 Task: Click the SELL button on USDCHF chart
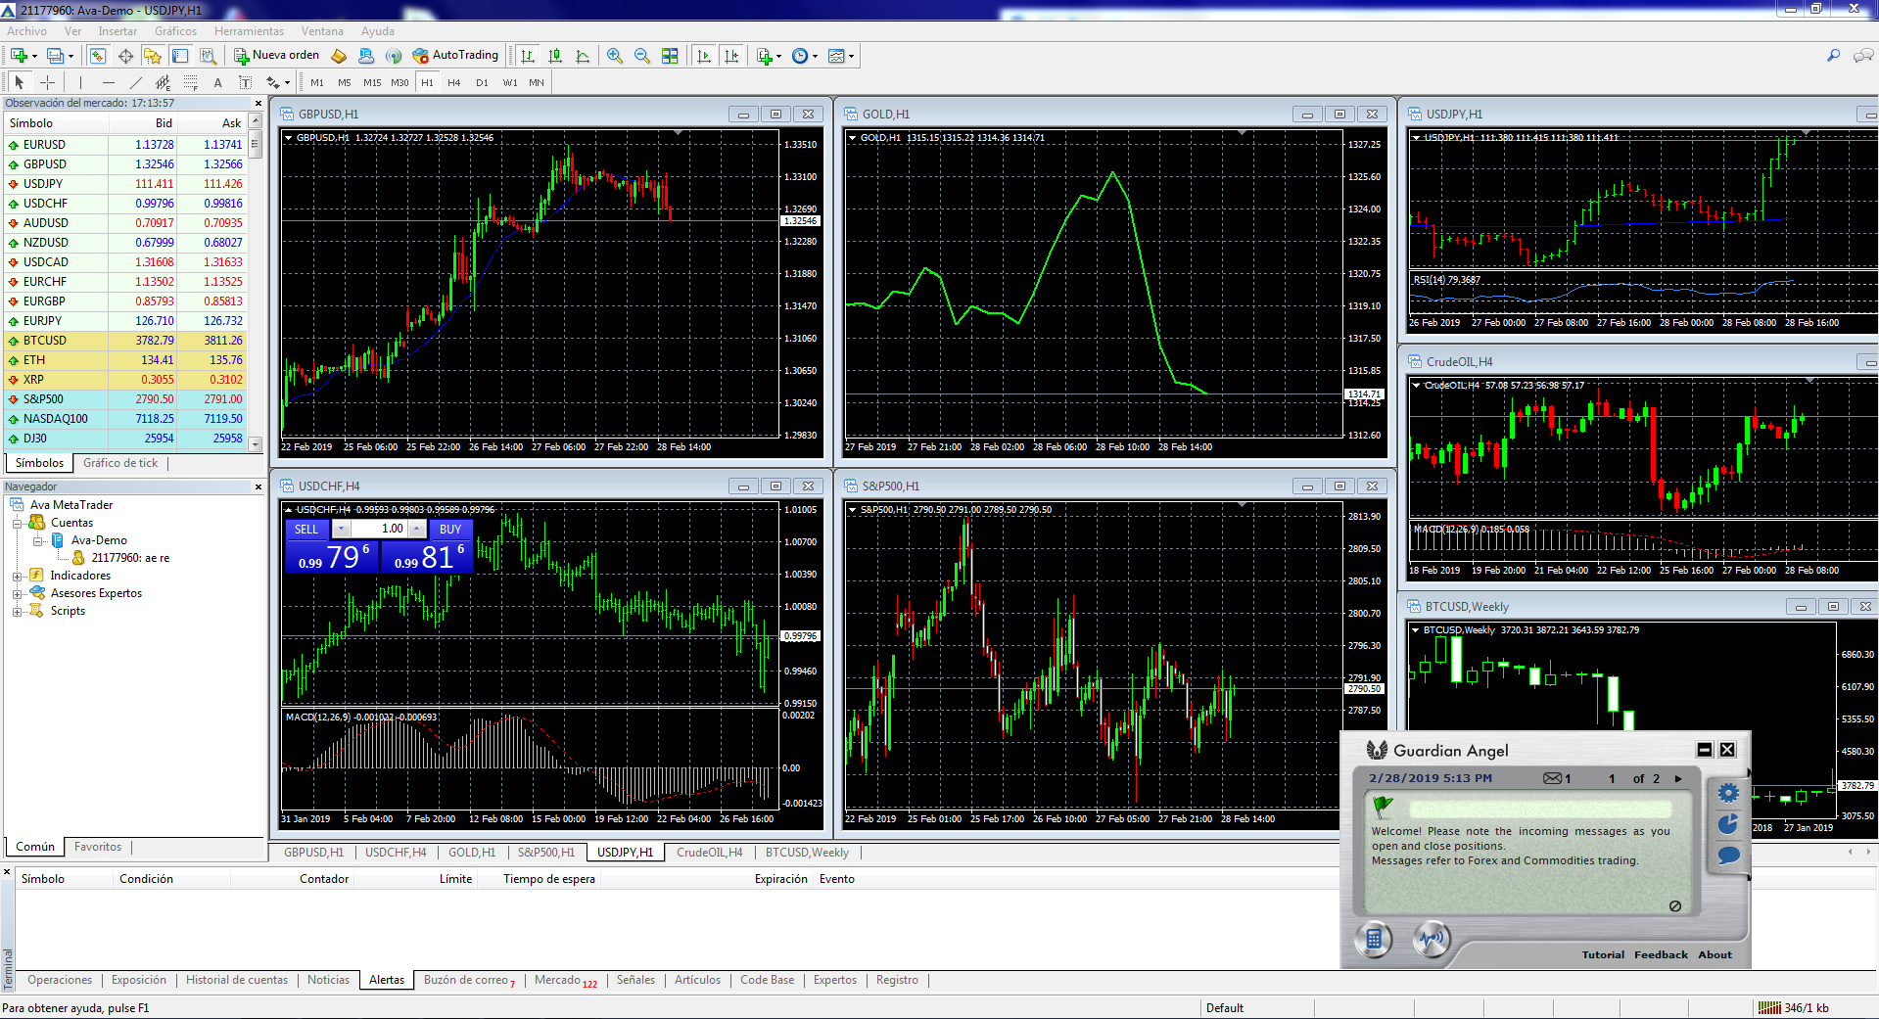pyautogui.click(x=307, y=529)
